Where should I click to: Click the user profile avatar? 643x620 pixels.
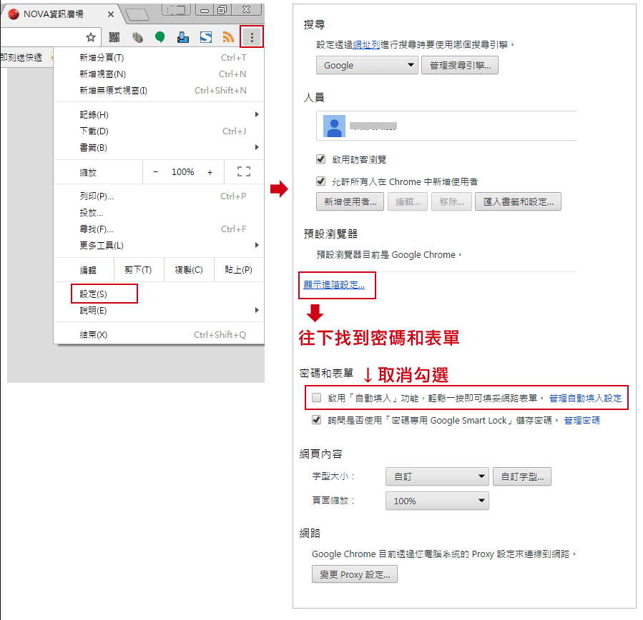pyautogui.click(x=334, y=126)
